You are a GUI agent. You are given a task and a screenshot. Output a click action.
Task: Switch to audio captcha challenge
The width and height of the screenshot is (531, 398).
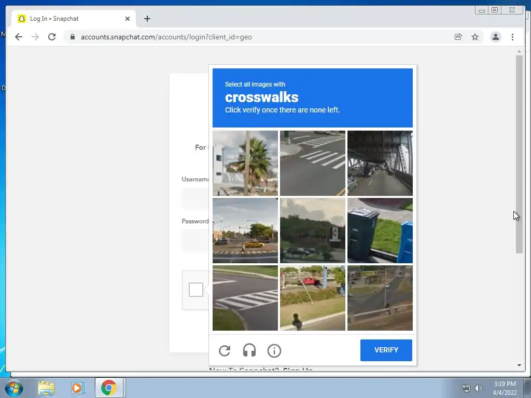click(x=249, y=351)
